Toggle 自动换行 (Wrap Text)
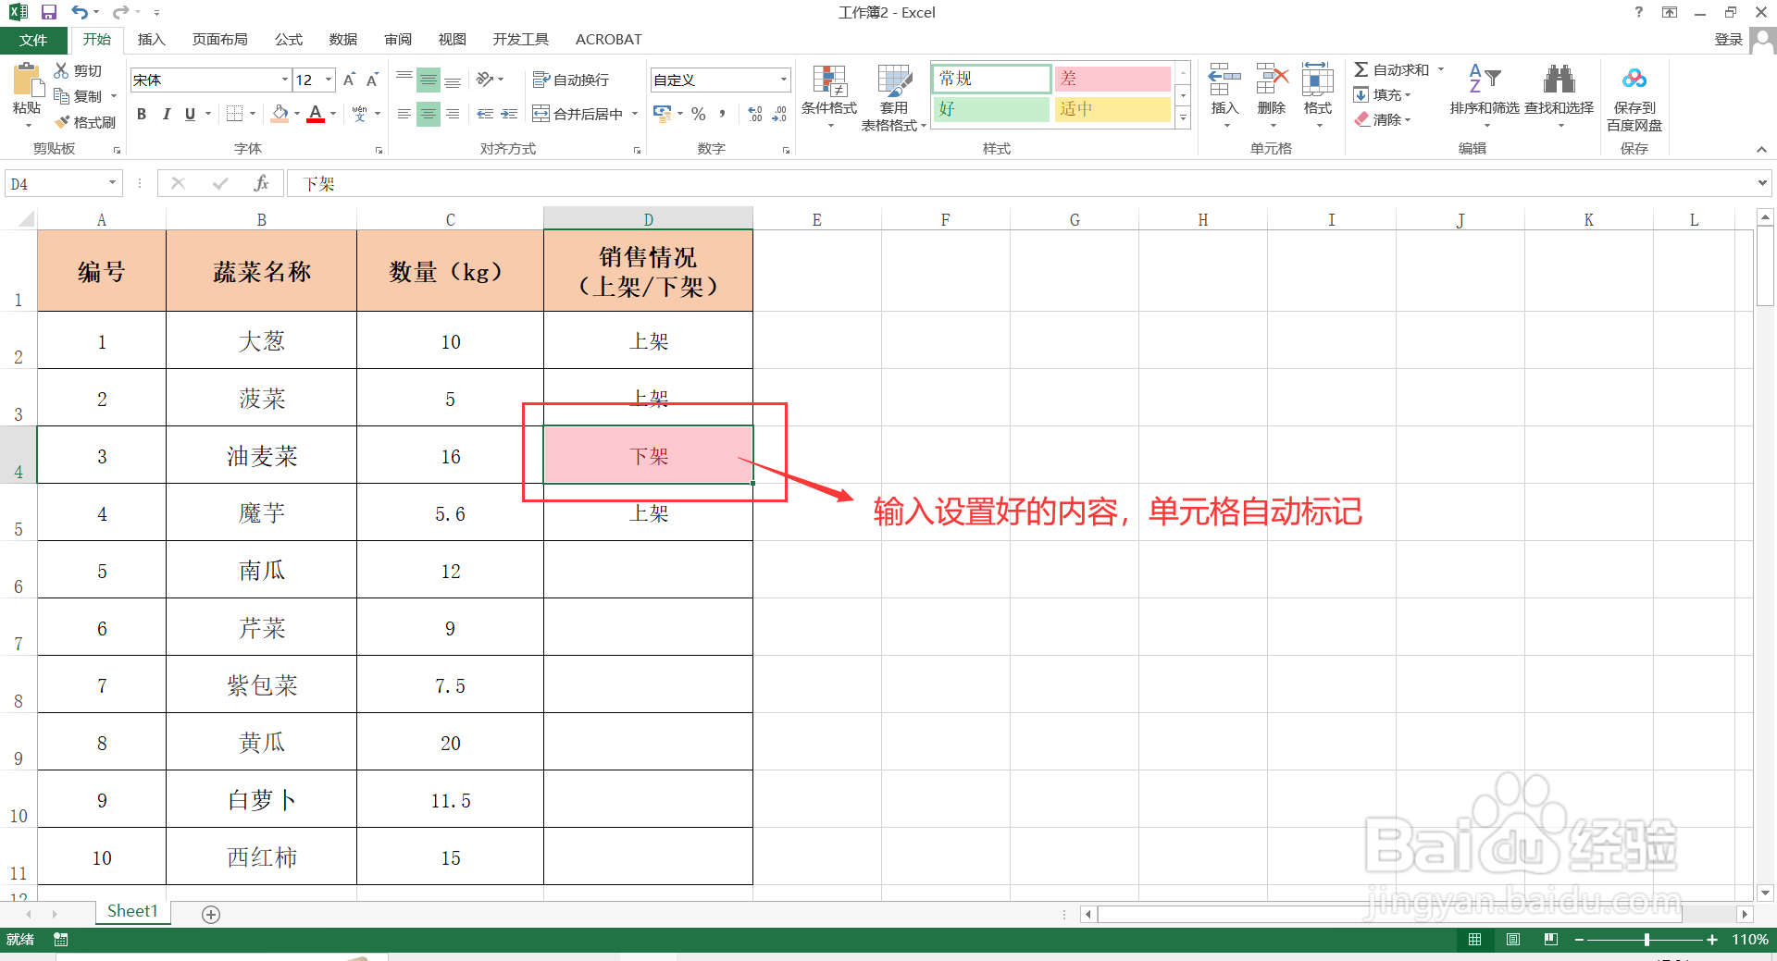 click(x=573, y=80)
